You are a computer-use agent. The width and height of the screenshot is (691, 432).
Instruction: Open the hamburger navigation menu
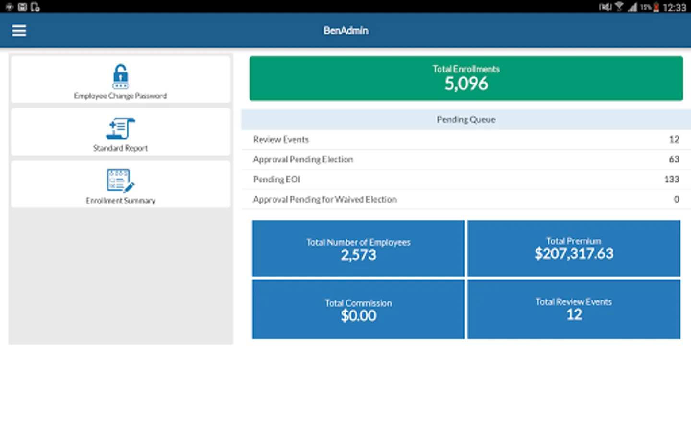coord(19,31)
